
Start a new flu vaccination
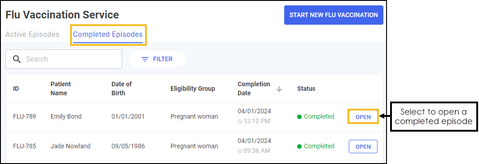point(334,15)
